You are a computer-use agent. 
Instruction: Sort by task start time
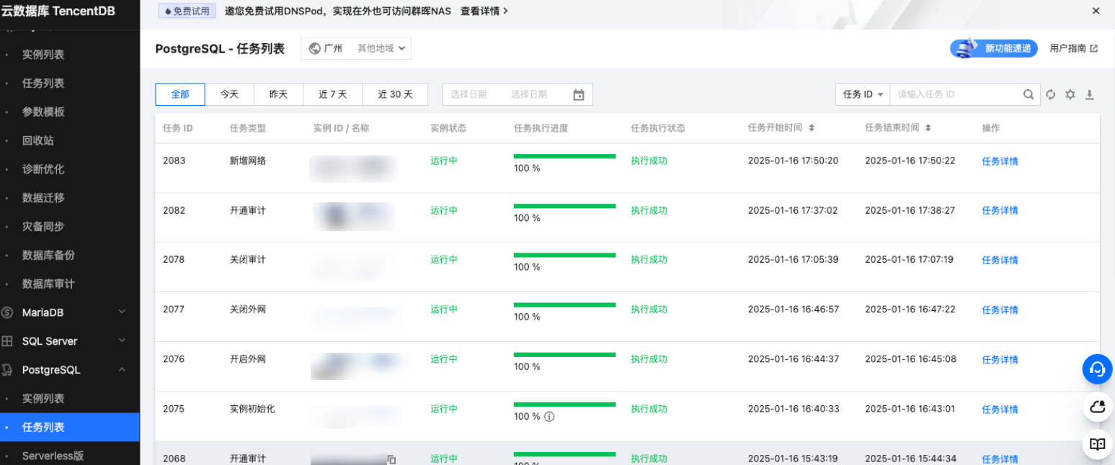[x=812, y=127]
